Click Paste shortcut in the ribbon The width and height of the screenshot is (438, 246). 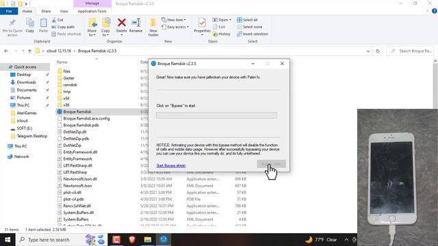coord(66,33)
